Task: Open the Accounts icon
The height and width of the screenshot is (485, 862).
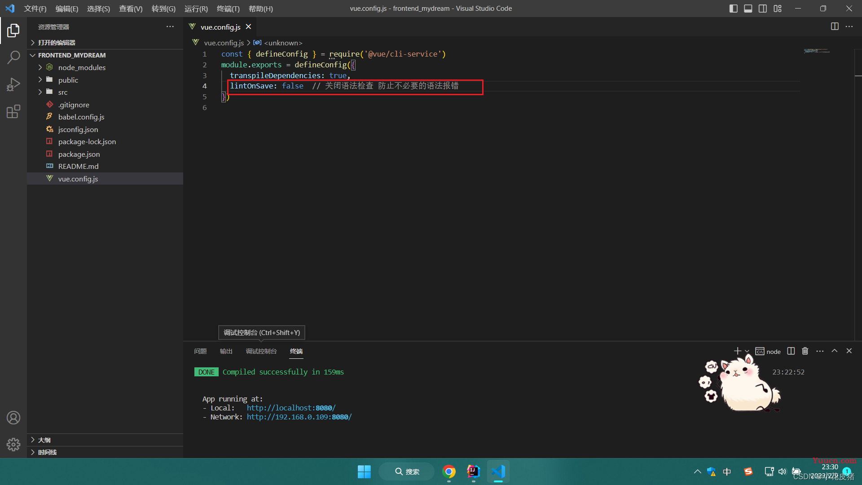Action: click(x=13, y=418)
